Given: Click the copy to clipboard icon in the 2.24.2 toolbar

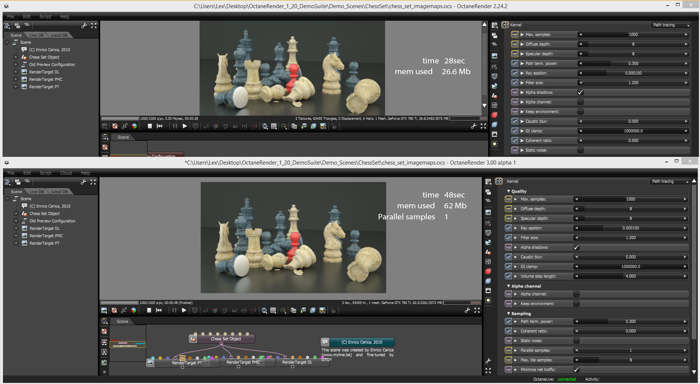Looking at the screenshot, I should 294,126.
